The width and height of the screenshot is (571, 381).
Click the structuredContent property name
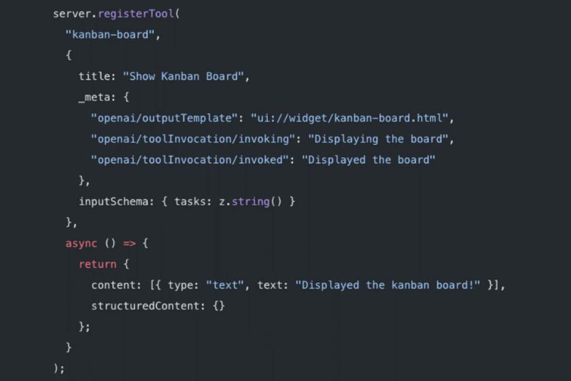tap(145, 306)
